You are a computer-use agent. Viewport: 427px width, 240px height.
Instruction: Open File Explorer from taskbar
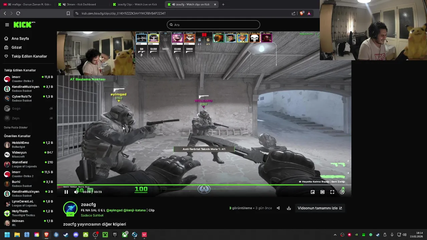click(x=17, y=235)
